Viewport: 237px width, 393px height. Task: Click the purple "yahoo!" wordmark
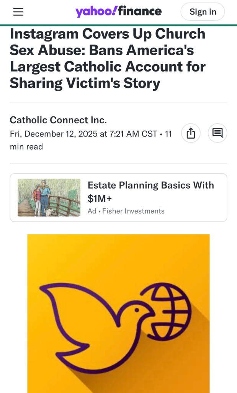click(x=96, y=12)
